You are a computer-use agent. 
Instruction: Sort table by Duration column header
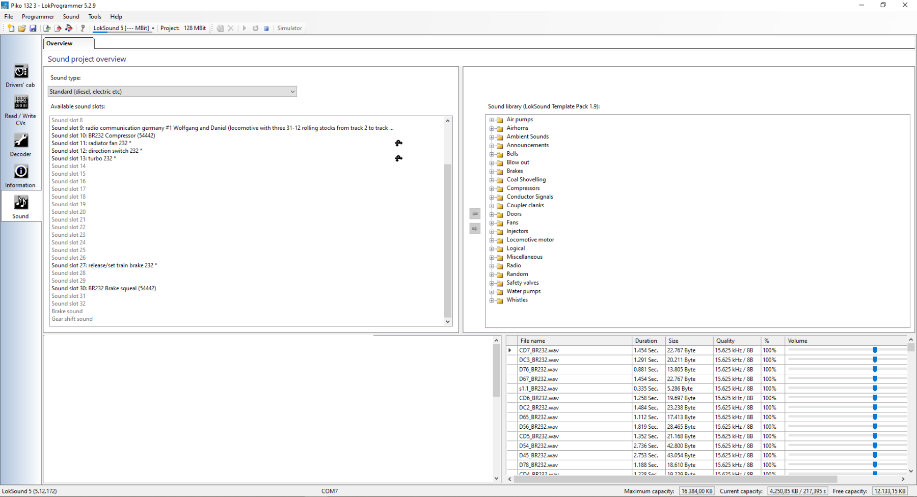click(649, 341)
